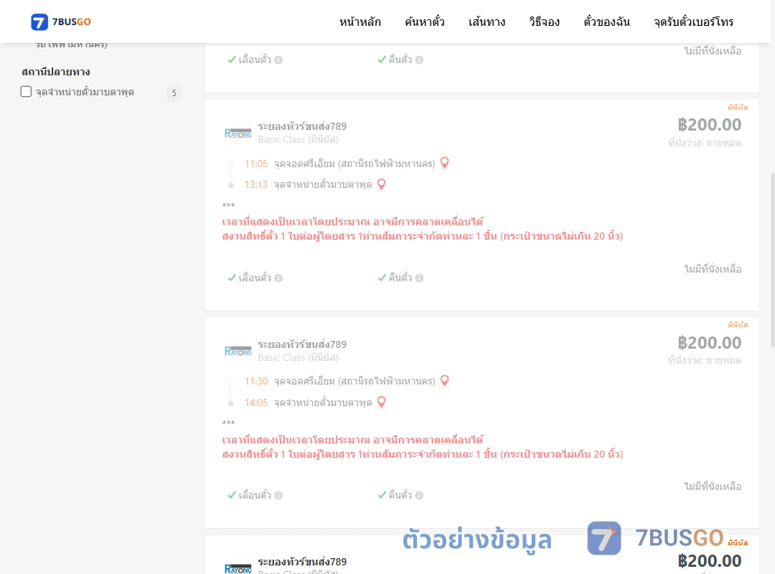Click ไม่มีที่นั่งเหลือ on the 11:05 trip
The height and width of the screenshot is (574, 775).
(713, 269)
